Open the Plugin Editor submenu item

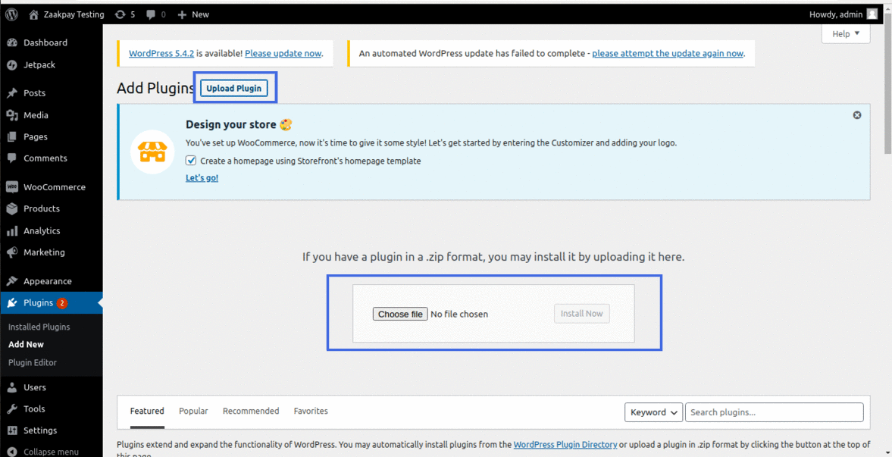(x=33, y=362)
